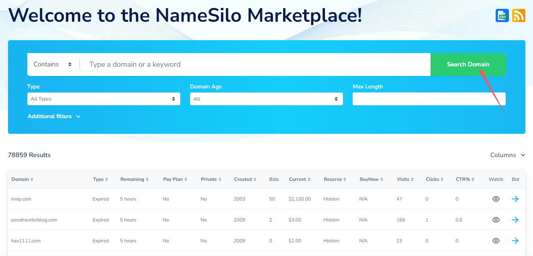Watch the invip.com domain
This screenshot has height=256, width=533.
coord(496,199)
